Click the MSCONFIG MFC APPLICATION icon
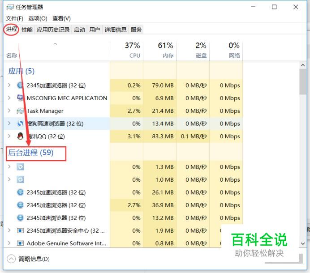 click(20, 98)
